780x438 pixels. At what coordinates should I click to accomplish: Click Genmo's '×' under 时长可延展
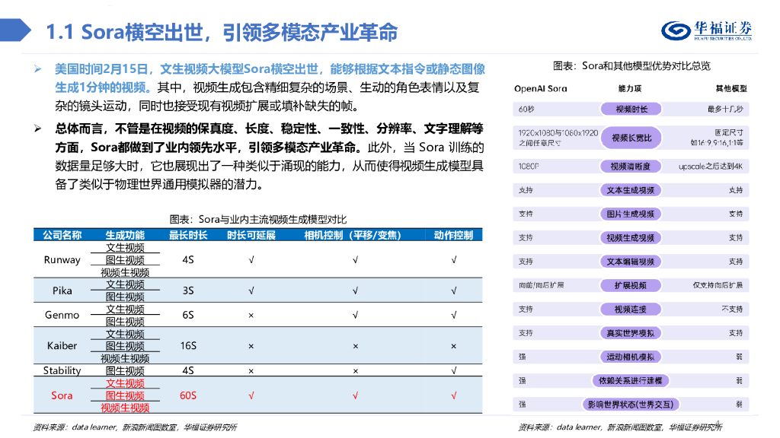pos(251,316)
